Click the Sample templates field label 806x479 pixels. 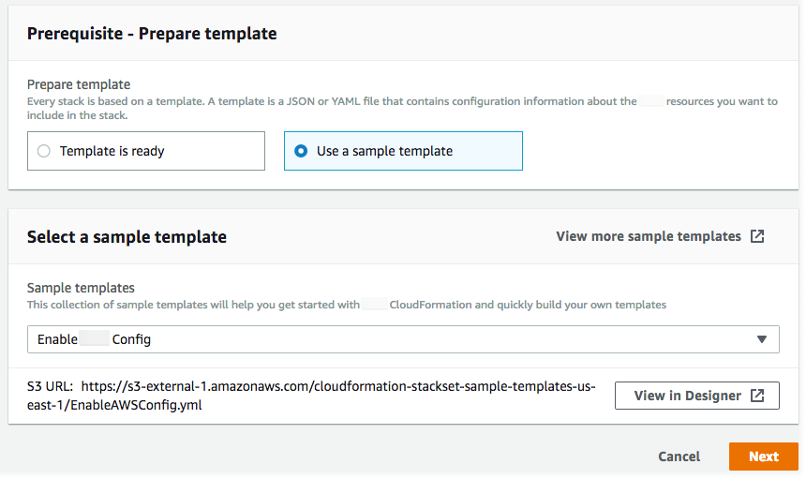point(81,288)
